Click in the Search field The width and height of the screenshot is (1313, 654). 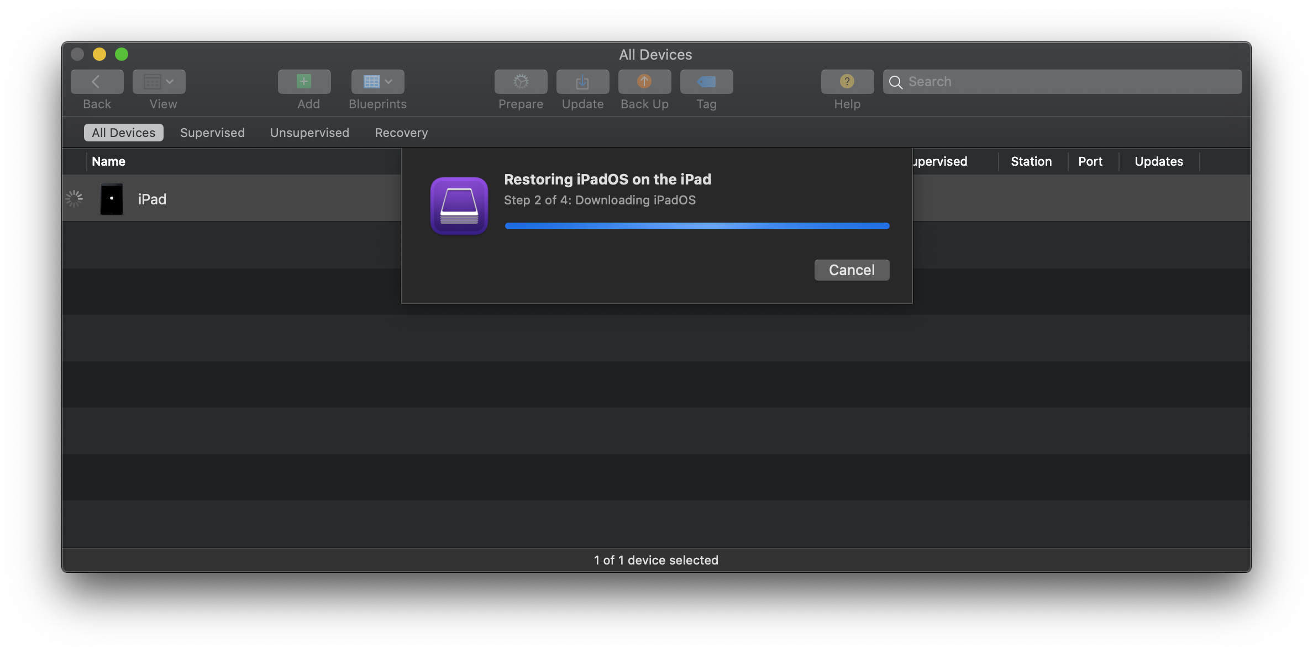coord(1061,82)
